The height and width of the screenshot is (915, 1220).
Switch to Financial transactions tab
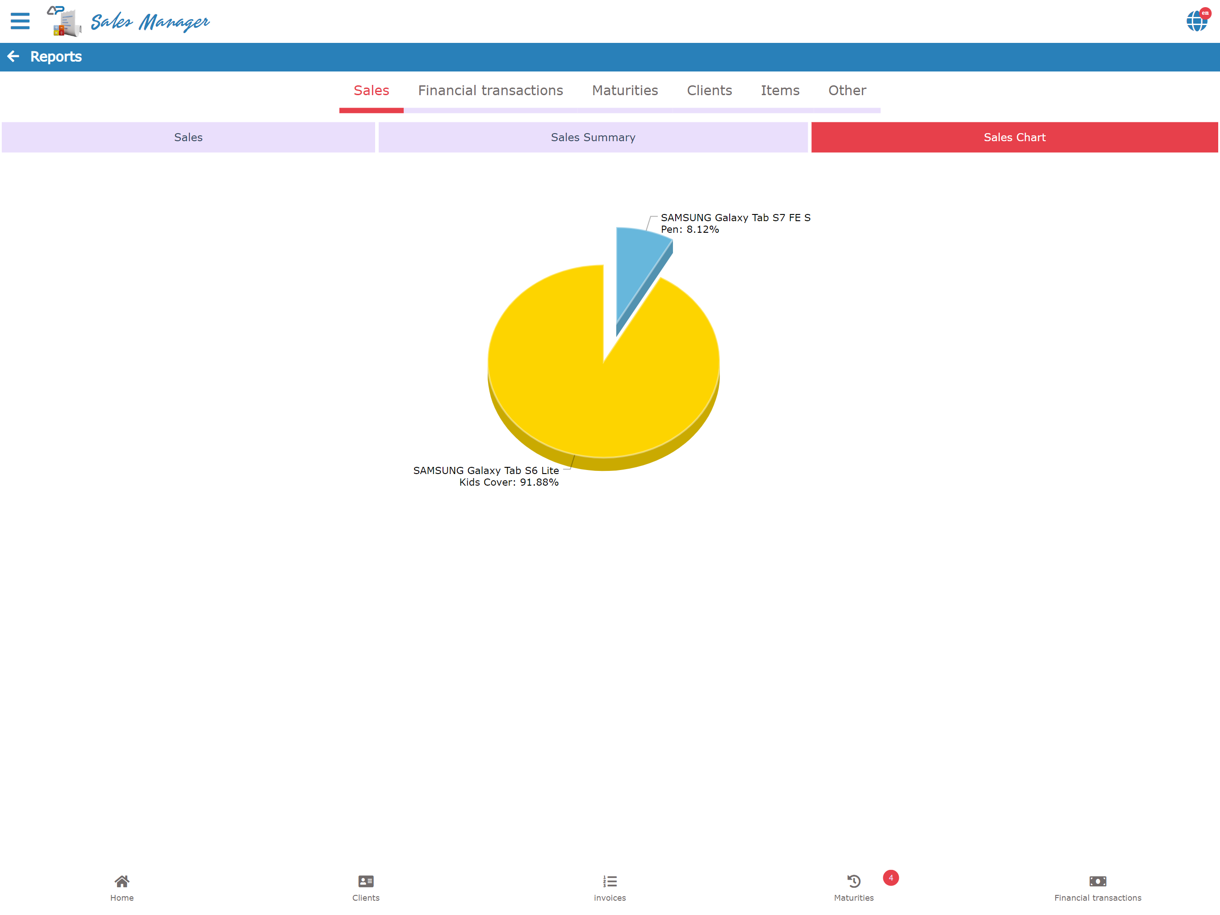pos(490,91)
